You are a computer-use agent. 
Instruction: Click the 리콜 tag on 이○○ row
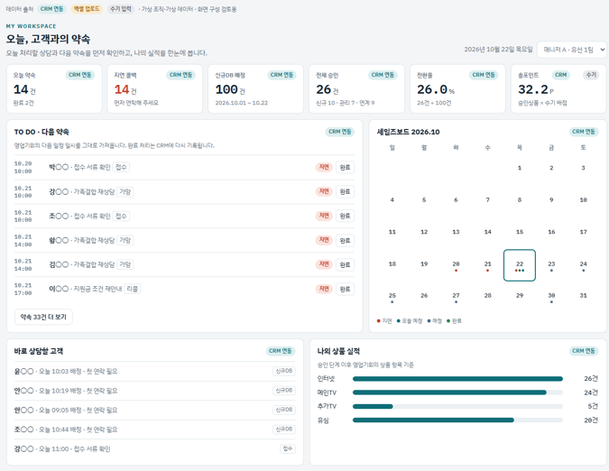(x=132, y=289)
